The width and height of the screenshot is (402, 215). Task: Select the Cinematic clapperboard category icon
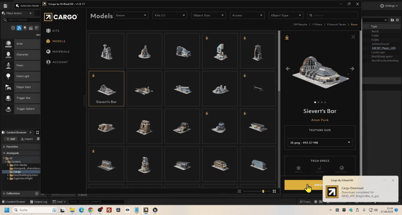(30, 28)
